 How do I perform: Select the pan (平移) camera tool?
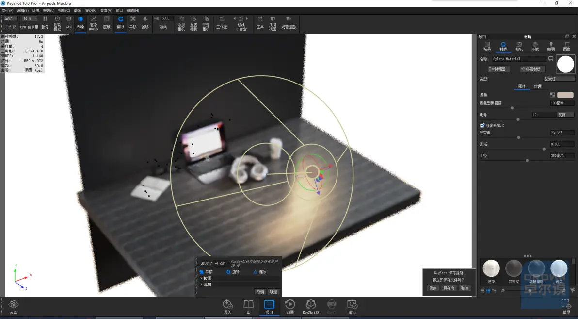coord(133,22)
